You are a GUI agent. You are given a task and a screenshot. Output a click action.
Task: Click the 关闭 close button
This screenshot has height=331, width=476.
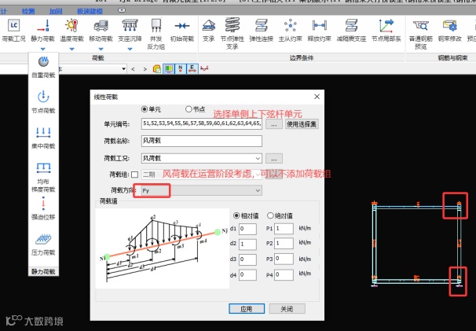[x=287, y=309]
